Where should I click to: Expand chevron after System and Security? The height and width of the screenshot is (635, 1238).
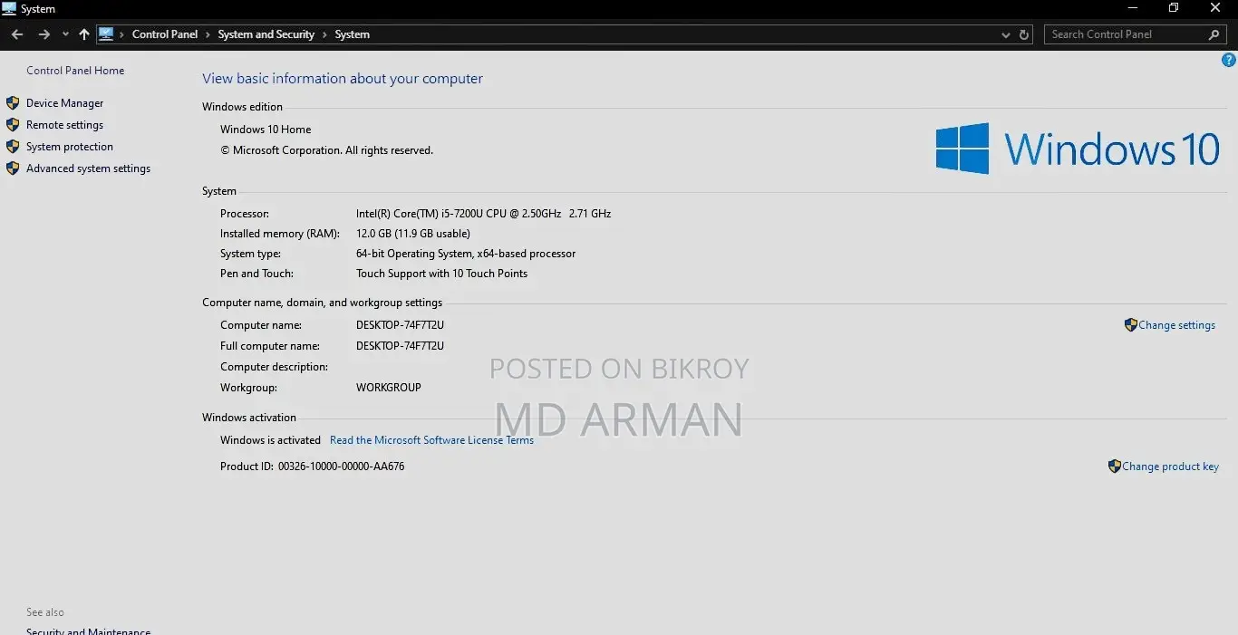324,34
